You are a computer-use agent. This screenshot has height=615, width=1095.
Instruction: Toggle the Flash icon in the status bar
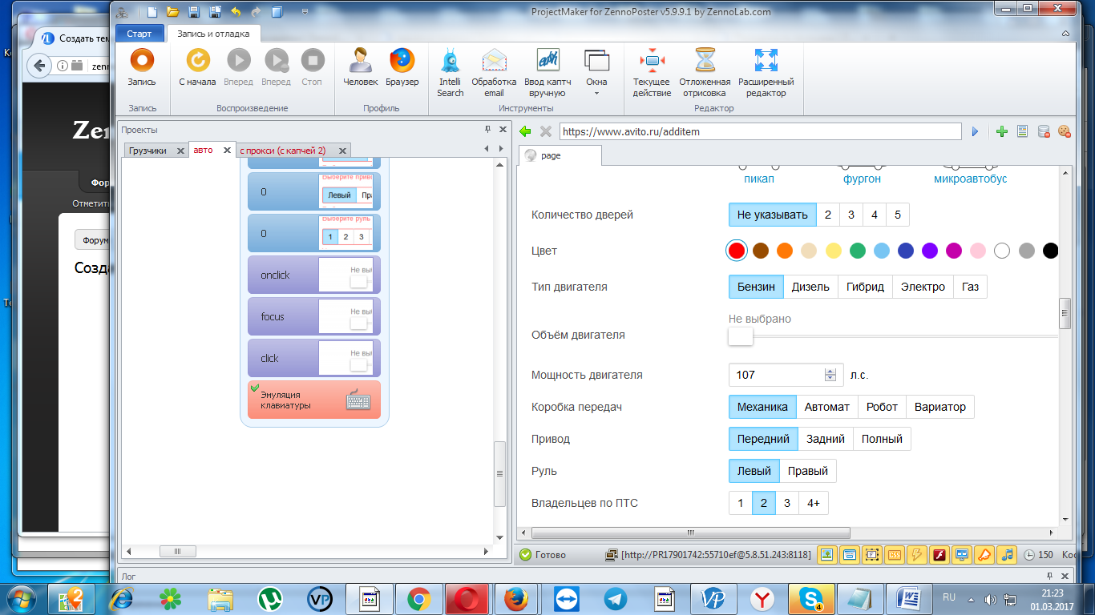939,554
